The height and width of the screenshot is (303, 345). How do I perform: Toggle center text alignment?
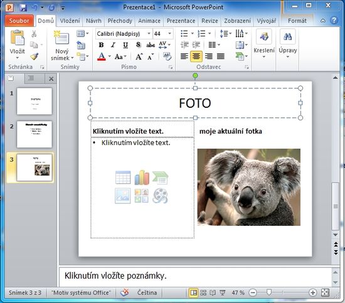click(x=196, y=56)
